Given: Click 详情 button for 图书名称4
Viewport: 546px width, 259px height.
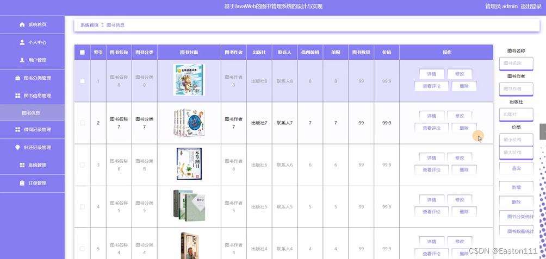Looking at the screenshot, I should pyautogui.click(x=431, y=242).
